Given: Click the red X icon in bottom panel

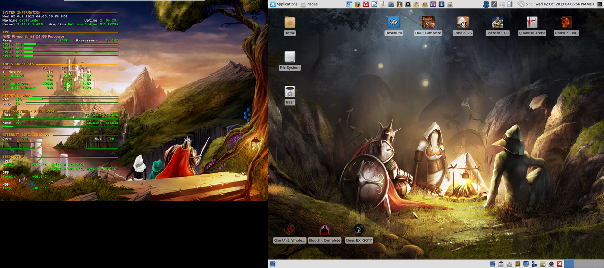Looking at the screenshot, I should pyautogui.click(x=560, y=264).
